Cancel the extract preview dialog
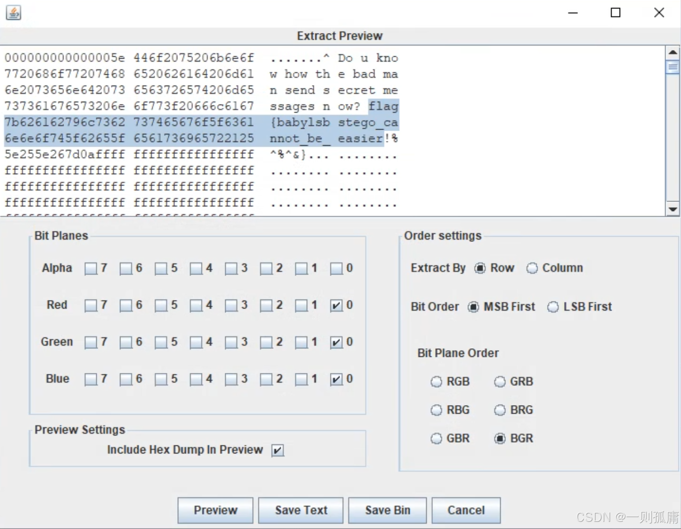 pyautogui.click(x=466, y=510)
